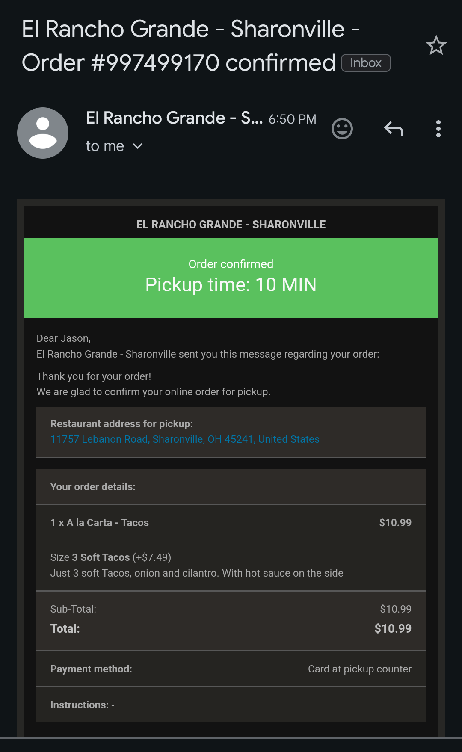Tap the reply arrow icon
Image resolution: width=462 pixels, height=752 pixels.
click(394, 129)
